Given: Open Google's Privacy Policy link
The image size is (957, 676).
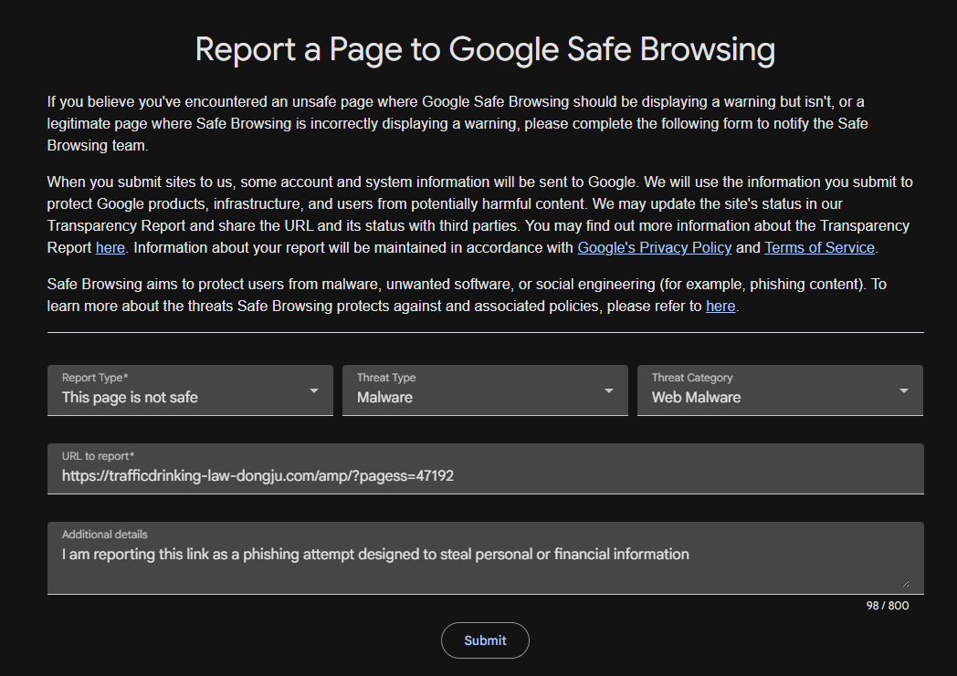Looking at the screenshot, I should [654, 247].
